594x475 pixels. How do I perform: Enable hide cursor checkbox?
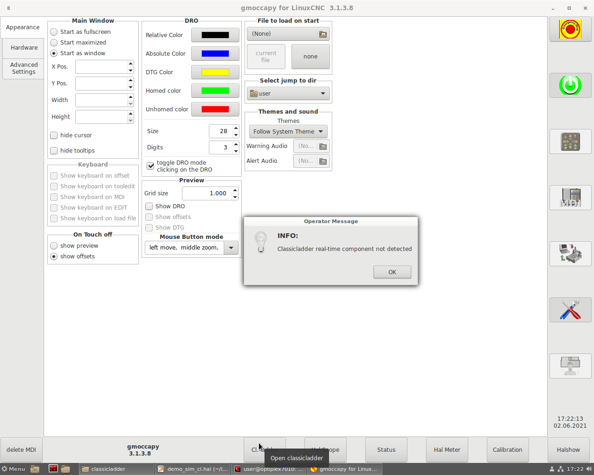(54, 135)
